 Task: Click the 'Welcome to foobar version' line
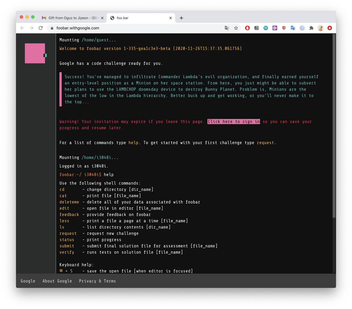coord(151,49)
